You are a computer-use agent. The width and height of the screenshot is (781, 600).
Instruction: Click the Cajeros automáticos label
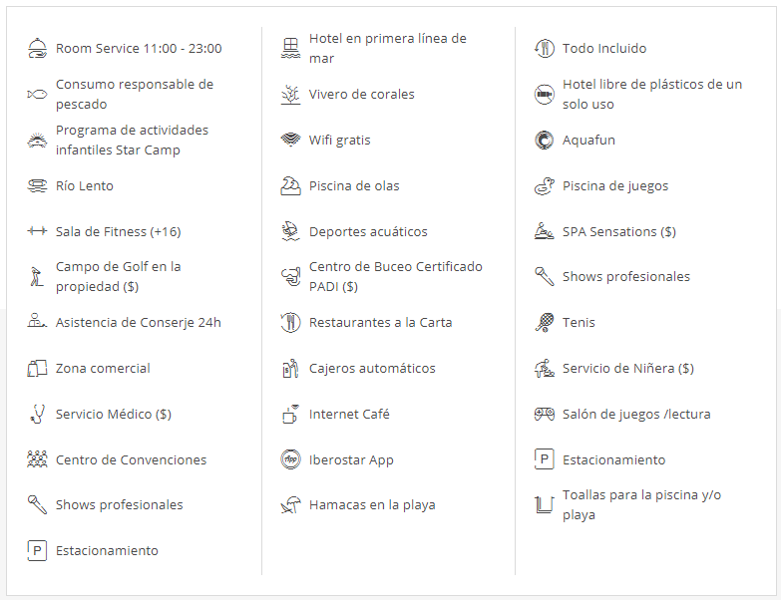tap(372, 368)
